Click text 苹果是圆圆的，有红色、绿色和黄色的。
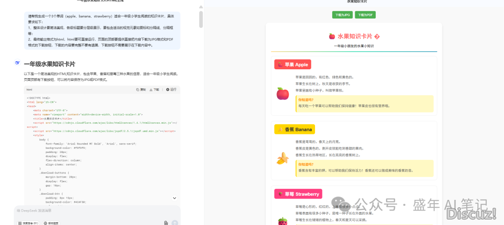The height and width of the screenshot is (225, 504). point(325,77)
